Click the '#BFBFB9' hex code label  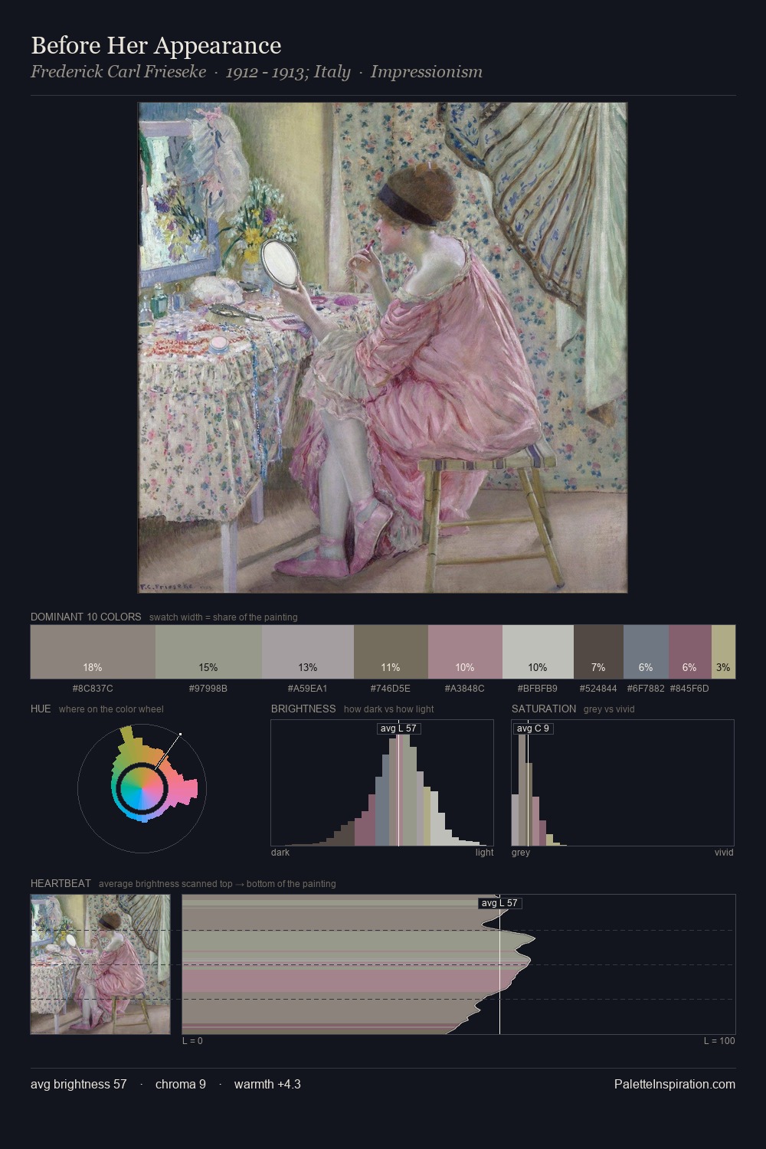tap(538, 689)
